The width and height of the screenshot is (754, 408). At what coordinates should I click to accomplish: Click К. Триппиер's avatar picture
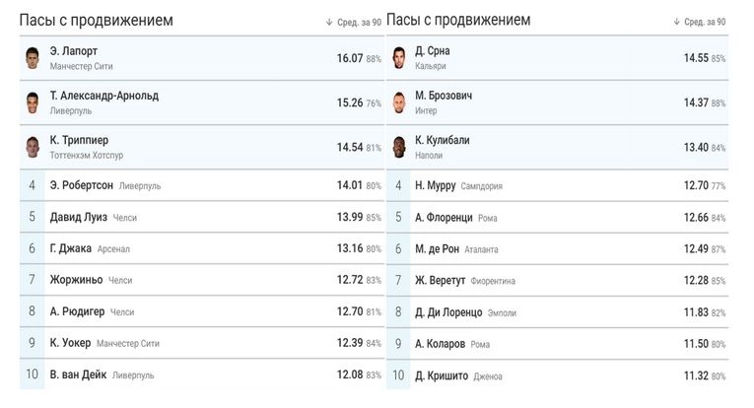(33, 147)
